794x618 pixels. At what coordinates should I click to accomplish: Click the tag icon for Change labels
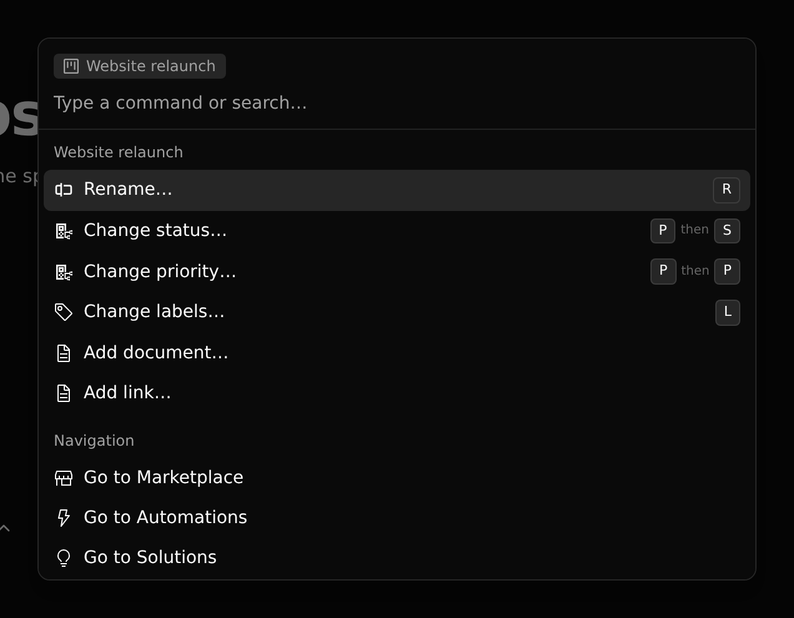point(64,312)
